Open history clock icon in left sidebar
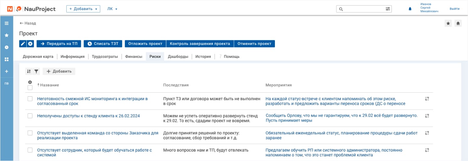Screen dimensions: 468x161 [6, 47]
